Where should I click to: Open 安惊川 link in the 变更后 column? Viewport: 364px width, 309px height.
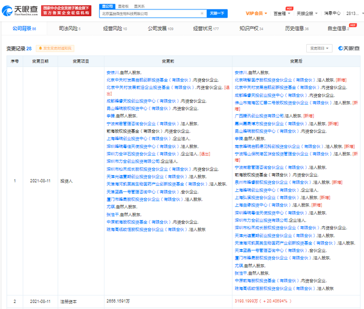click(241, 72)
